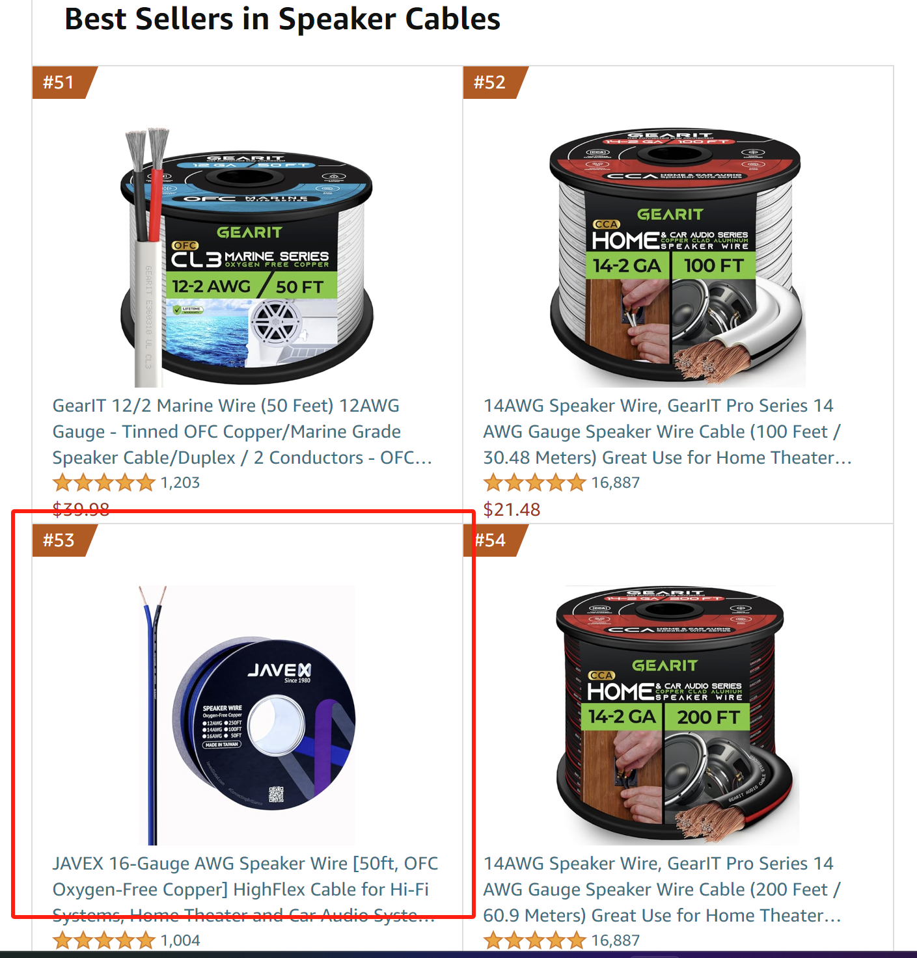Open the 14AWG Speaker Wire 200 Feet title link
917x958 pixels.
[x=663, y=890]
